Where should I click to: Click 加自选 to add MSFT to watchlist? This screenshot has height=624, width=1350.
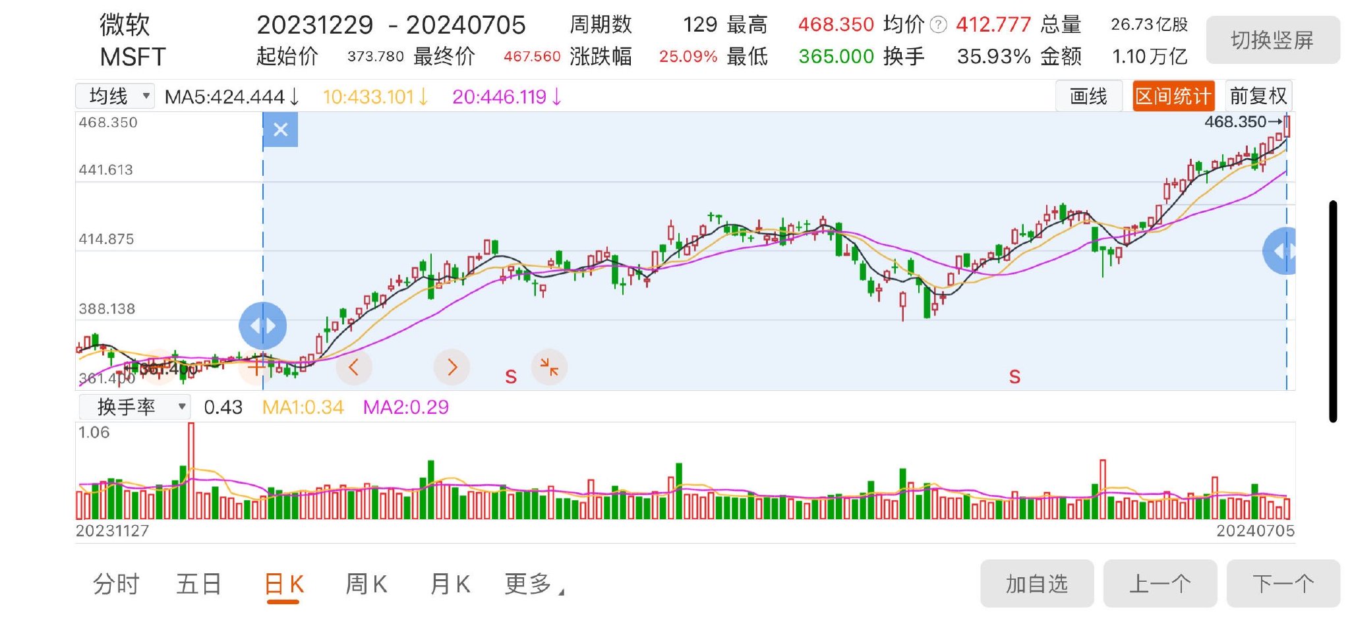click(x=1037, y=583)
